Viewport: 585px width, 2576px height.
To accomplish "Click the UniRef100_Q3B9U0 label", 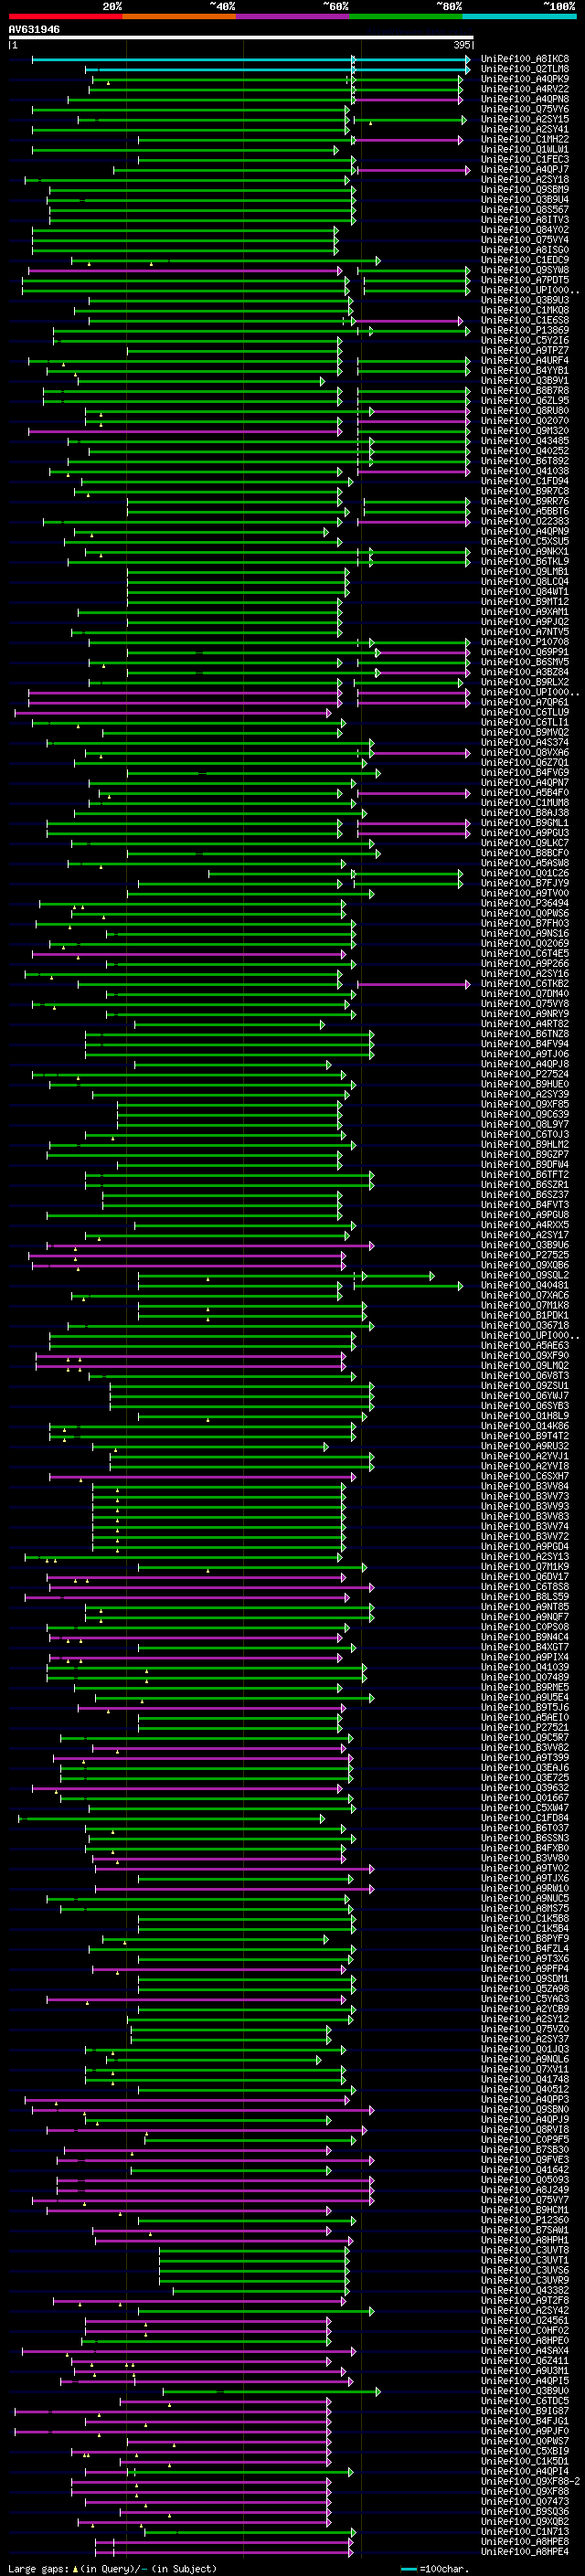I will pyautogui.click(x=525, y=2391).
